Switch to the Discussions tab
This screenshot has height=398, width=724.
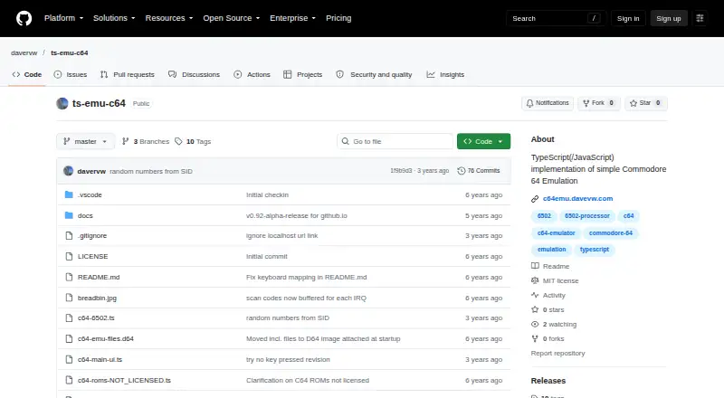pos(194,74)
